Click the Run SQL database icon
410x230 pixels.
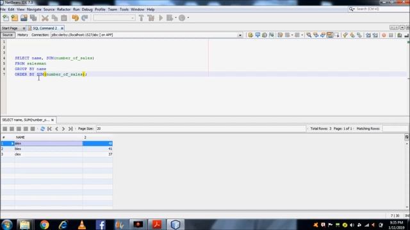(250, 35)
